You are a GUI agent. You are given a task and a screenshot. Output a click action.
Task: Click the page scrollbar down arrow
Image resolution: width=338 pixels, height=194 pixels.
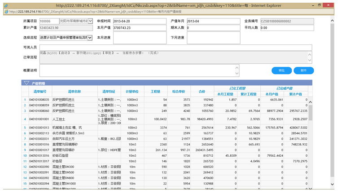[x=332, y=184]
